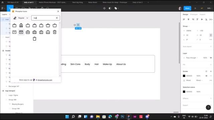
Task: Open File Explorer from taskbar
Action: 98,117
